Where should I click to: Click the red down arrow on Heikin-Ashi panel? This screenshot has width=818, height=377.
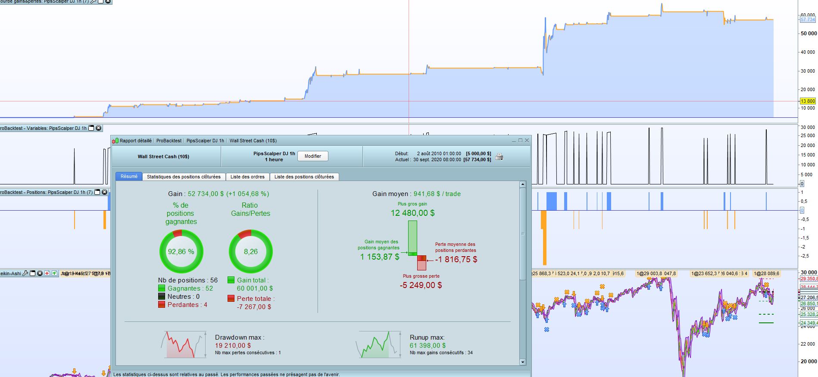[x=47, y=273]
